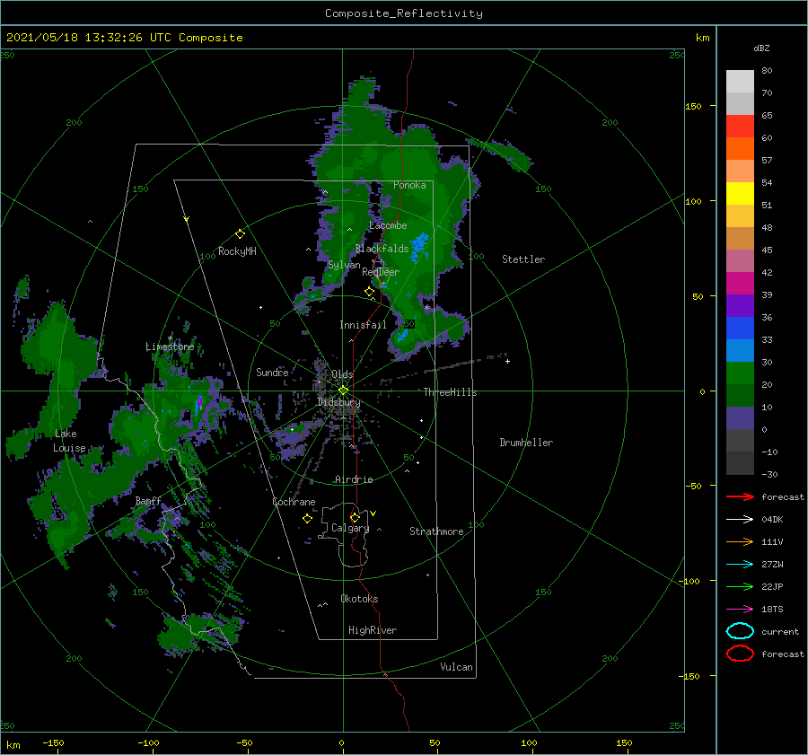
Task: Click the Sundre city label
Action: [x=272, y=372]
